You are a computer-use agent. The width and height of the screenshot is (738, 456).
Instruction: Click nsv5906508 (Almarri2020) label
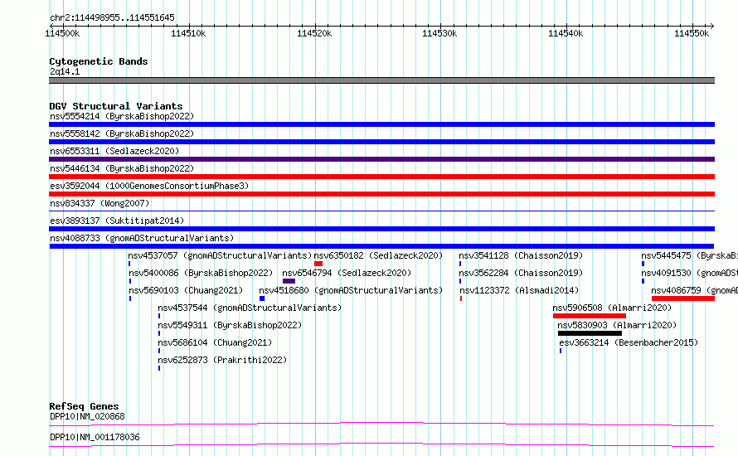pyautogui.click(x=612, y=308)
